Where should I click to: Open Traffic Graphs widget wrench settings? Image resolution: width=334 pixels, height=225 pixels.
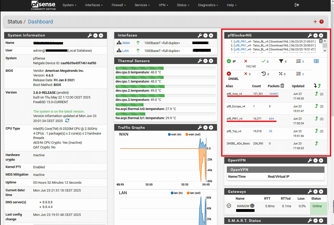click(x=200, y=127)
